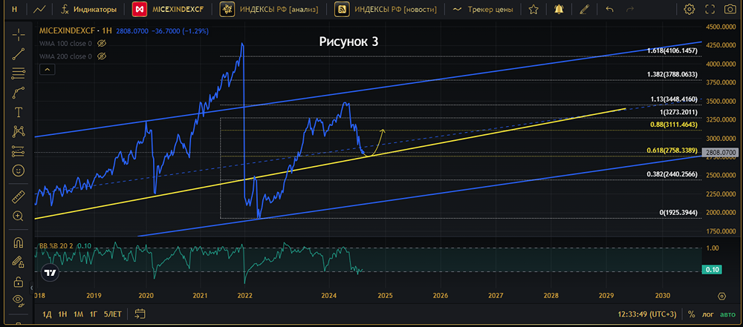Set range to 1Г

(94, 314)
